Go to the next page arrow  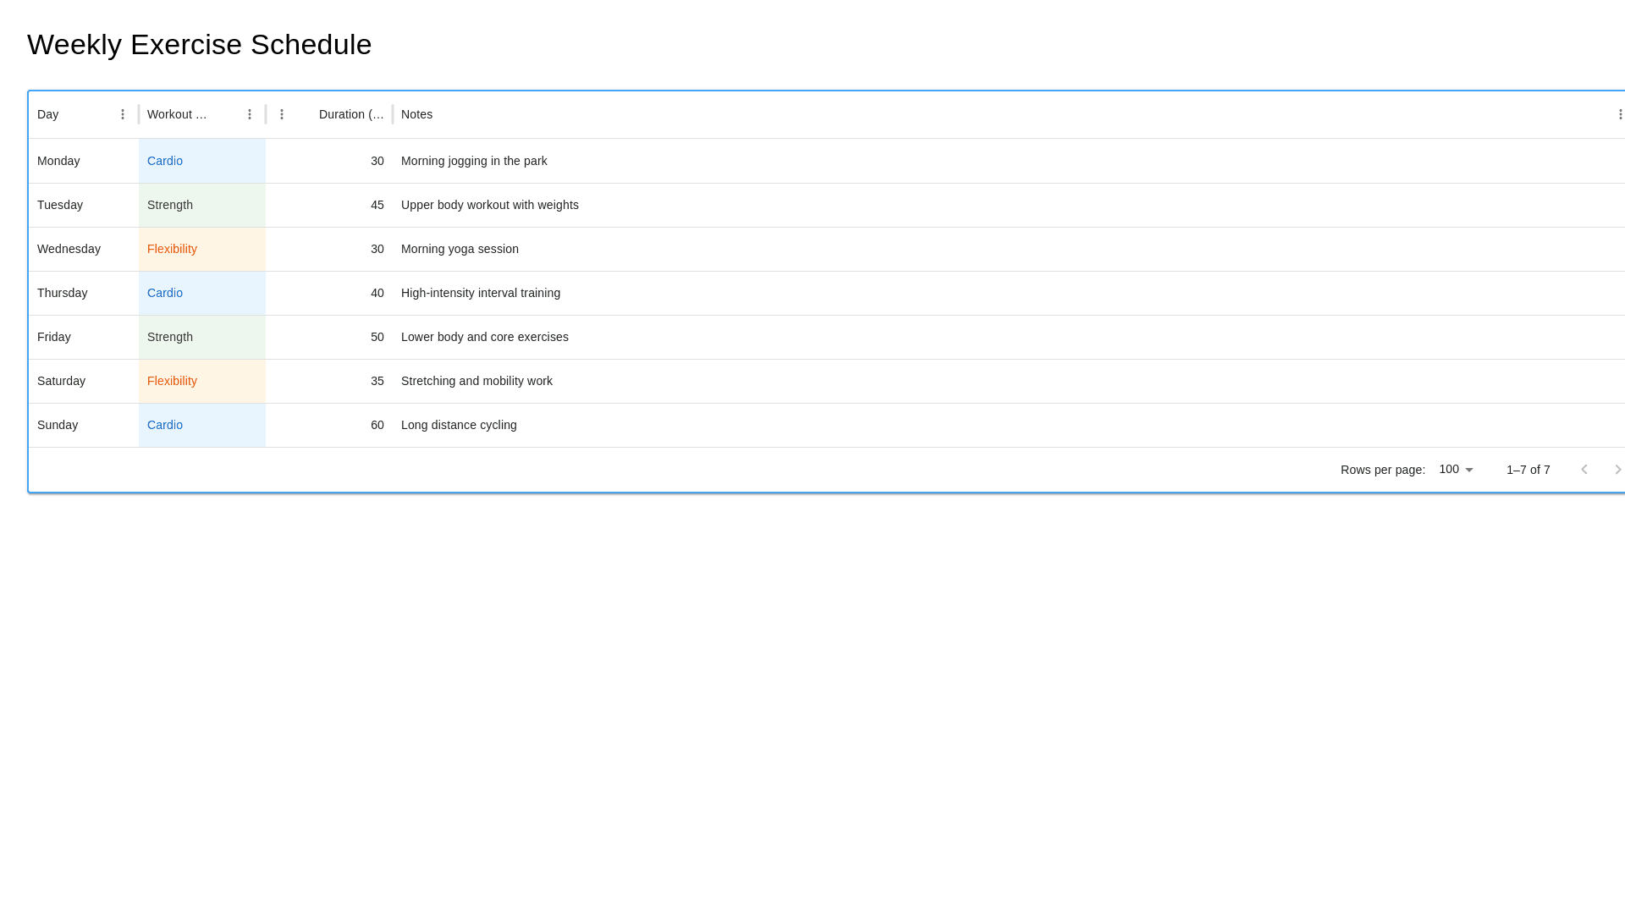[1617, 470]
